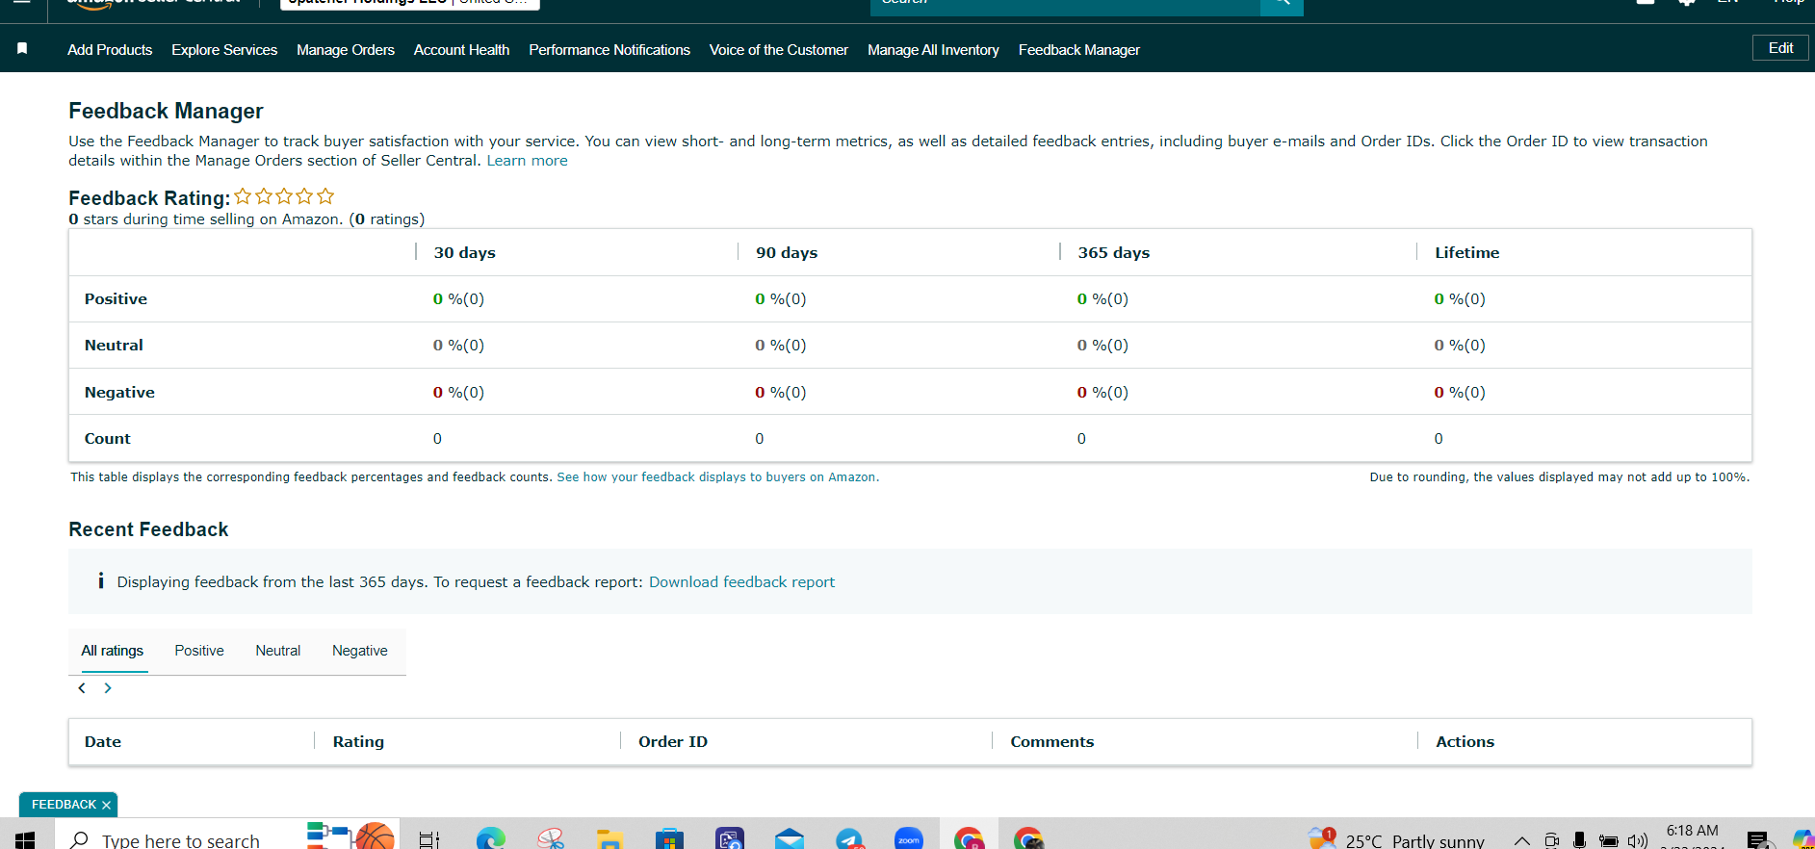Switch to the active Chrome window in taskbar
This screenshot has height=849, width=1815.
tap(969, 838)
